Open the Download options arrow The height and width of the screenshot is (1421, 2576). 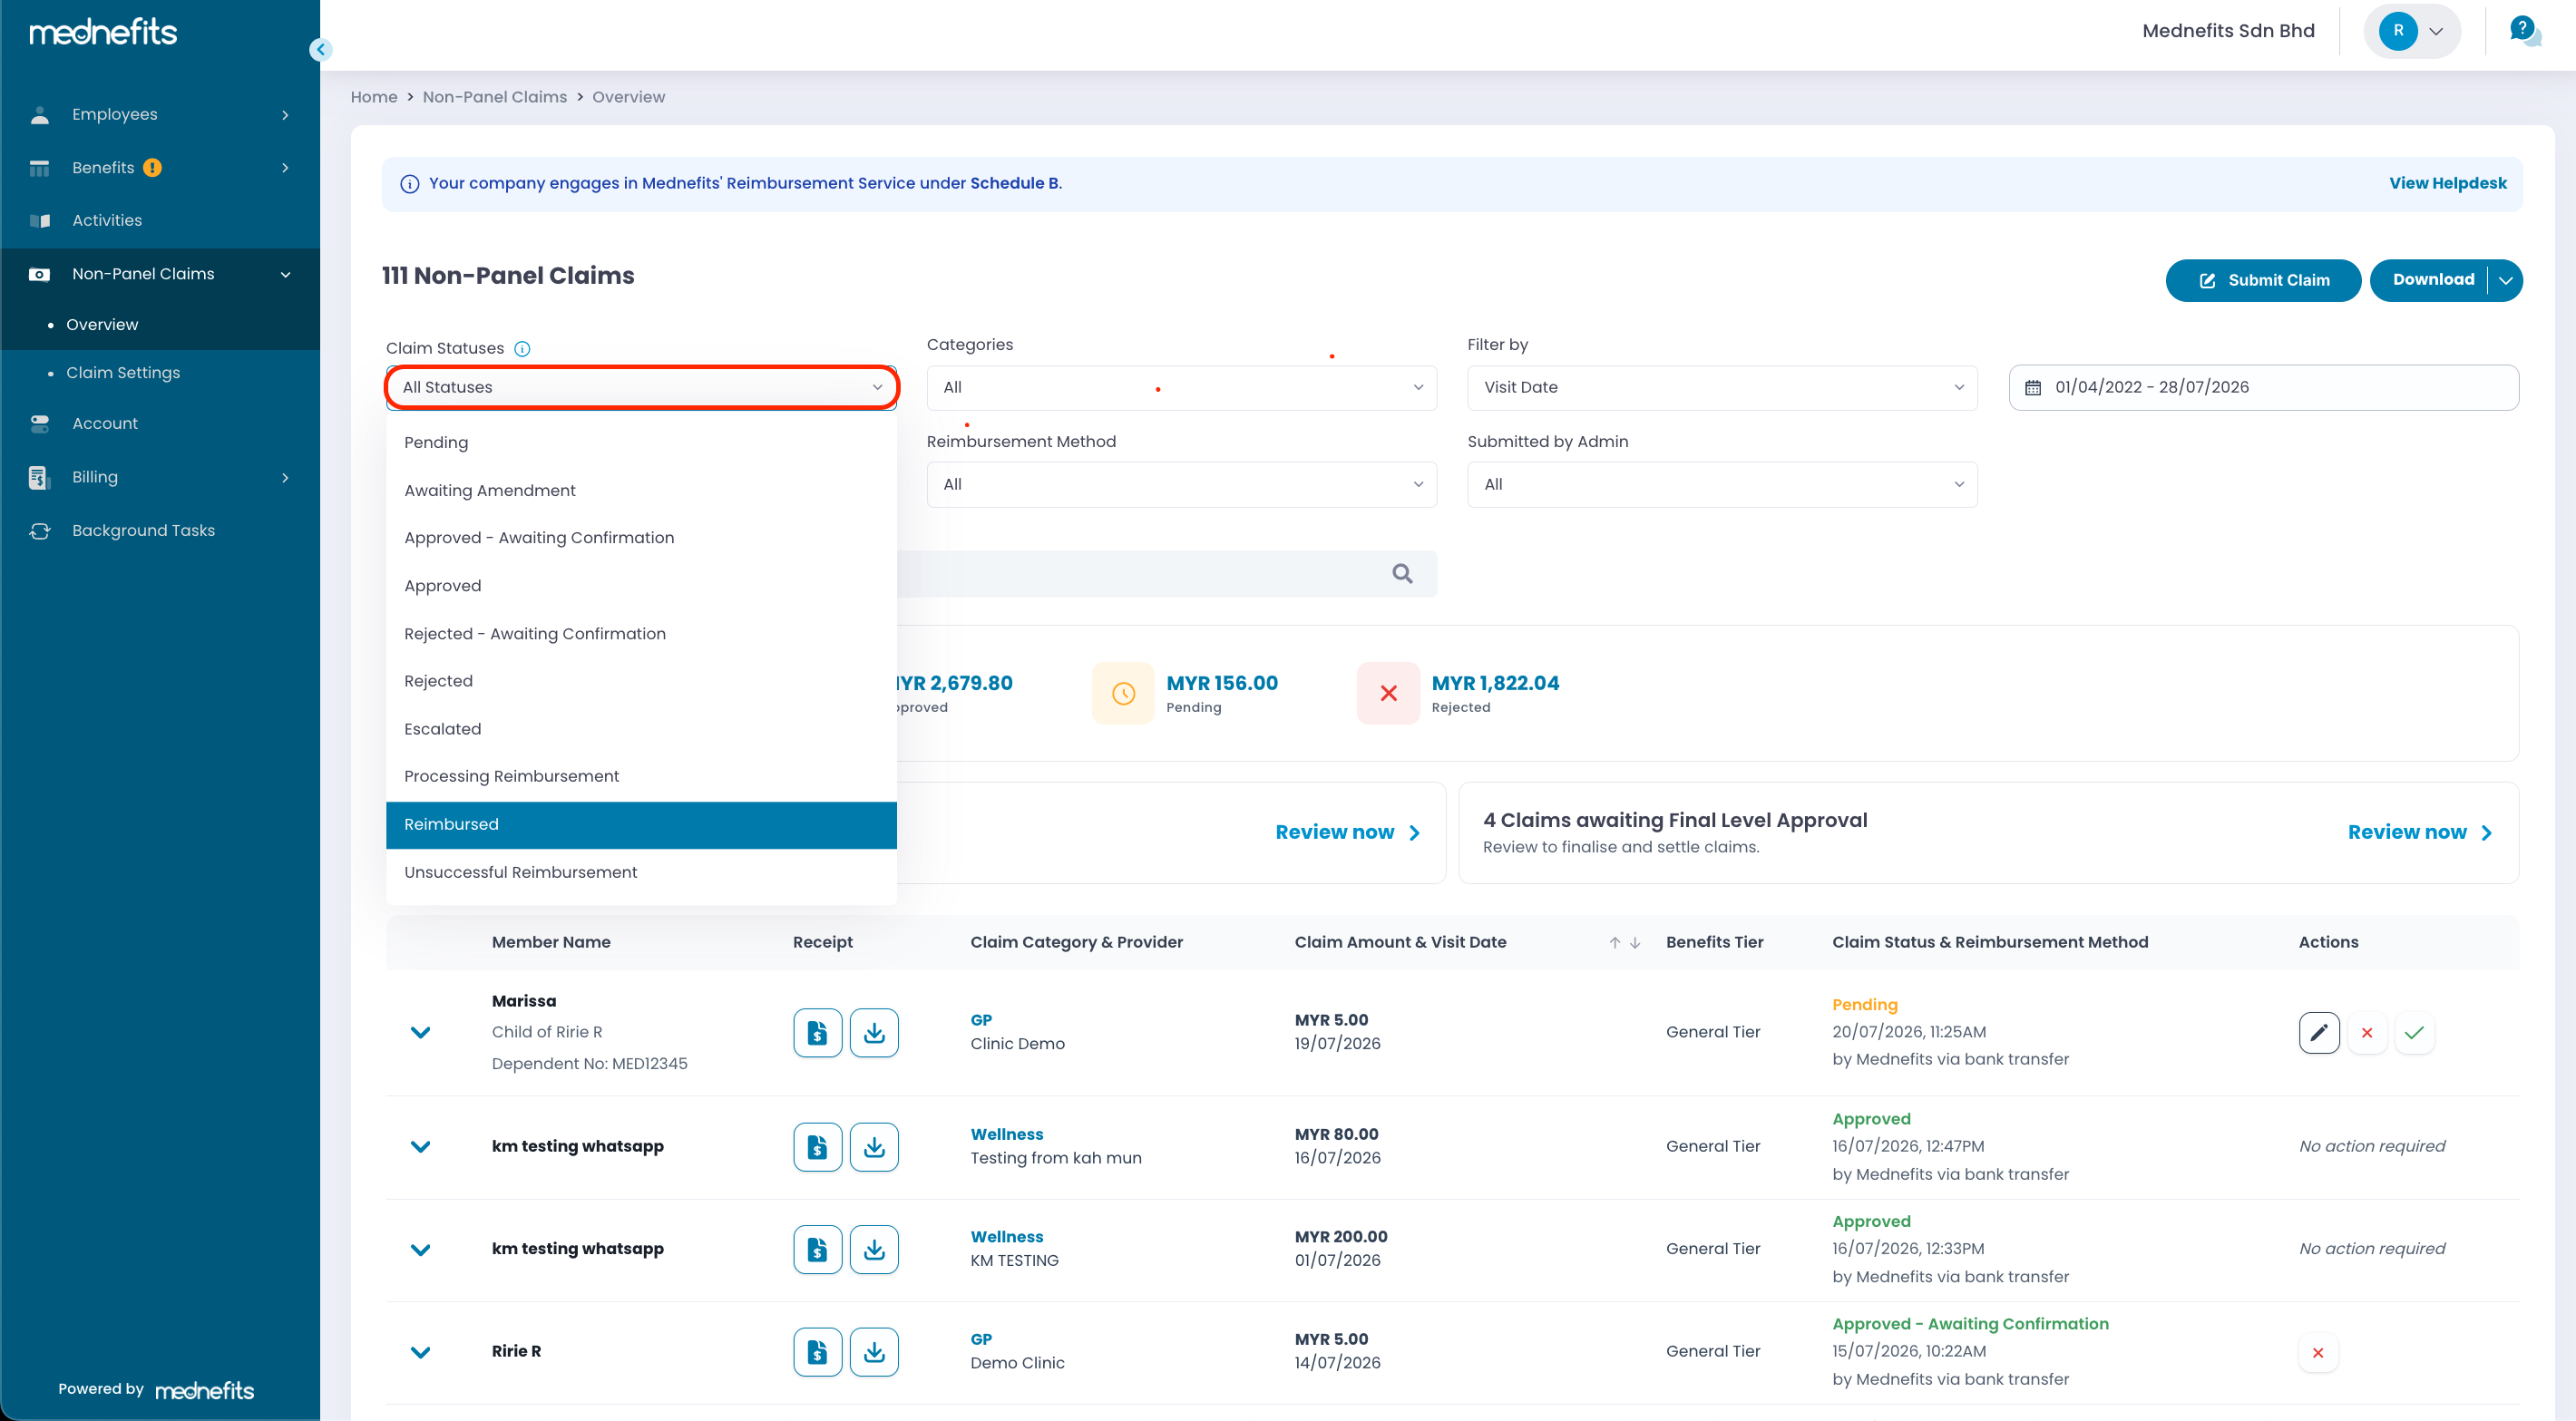pos(2505,280)
